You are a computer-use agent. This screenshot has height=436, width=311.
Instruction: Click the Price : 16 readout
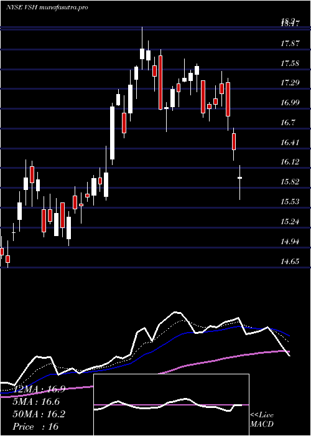point(35,426)
